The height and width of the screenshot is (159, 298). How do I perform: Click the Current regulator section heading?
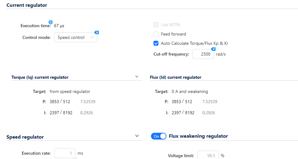tap(27, 5)
